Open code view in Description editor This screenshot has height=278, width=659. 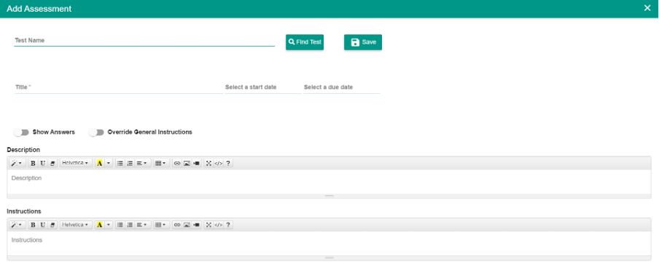[218, 163]
